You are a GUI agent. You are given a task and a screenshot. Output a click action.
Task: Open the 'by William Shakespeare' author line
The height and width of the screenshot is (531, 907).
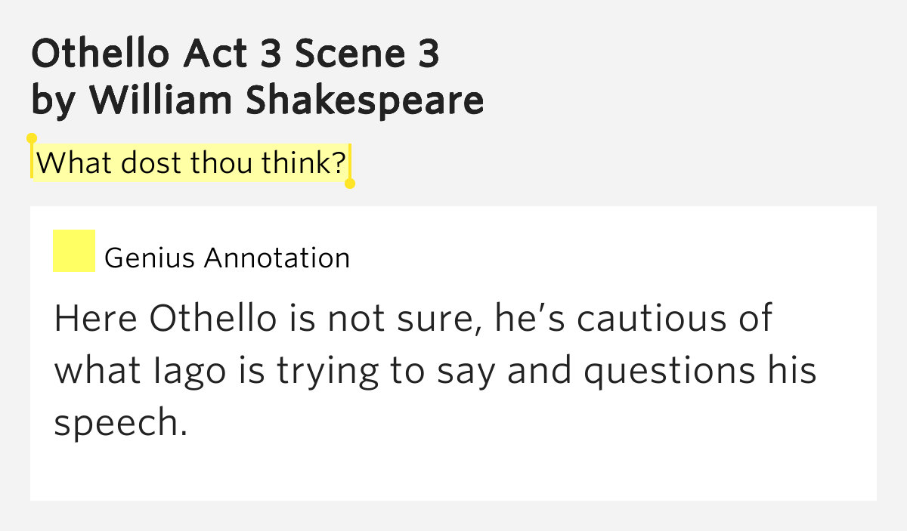pos(258,101)
